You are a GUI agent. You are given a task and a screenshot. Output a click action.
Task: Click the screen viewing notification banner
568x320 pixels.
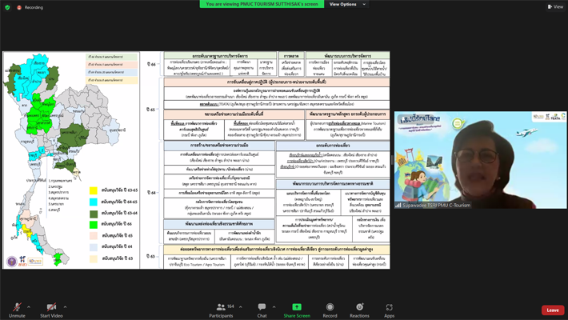click(260, 4)
